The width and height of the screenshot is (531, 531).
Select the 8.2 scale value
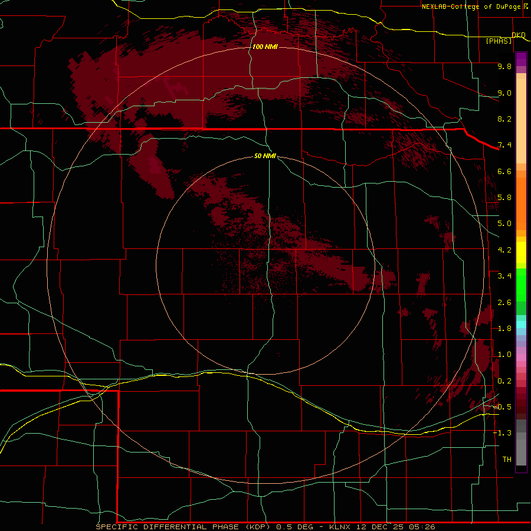point(504,119)
